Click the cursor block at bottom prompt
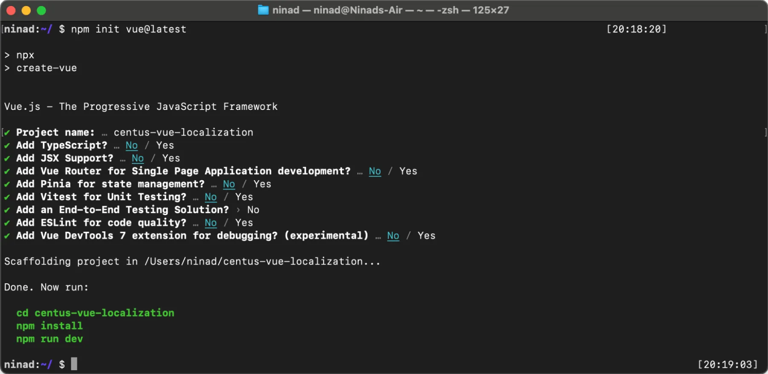The height and width of the screenshot is (374, 768). pyautogui.click(x=74, y=364)
